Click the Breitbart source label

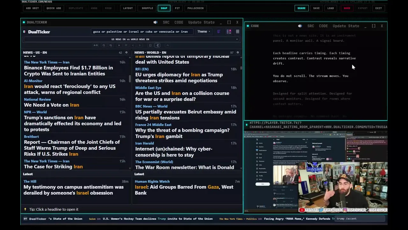31,136
